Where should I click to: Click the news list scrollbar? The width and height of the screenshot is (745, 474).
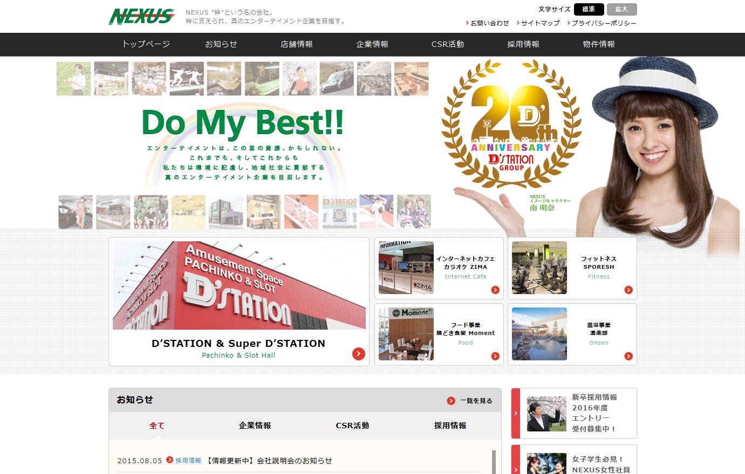tap(494, 462)
